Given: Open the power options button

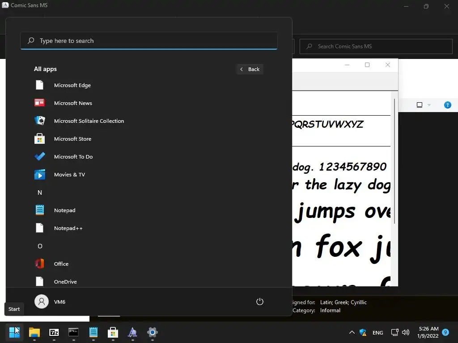Looking at the screenshot, I should point(260,301).
